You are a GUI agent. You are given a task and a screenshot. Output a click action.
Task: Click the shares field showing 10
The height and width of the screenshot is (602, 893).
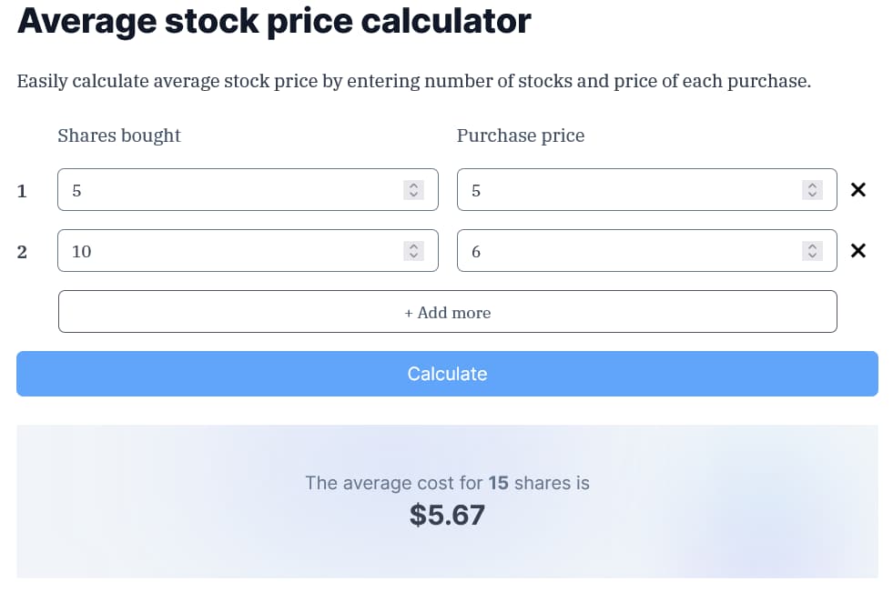pyautogui.click(x=228, y=251)
